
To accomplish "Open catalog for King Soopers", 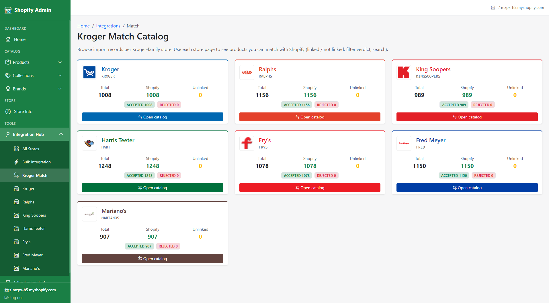I will 467,117.
